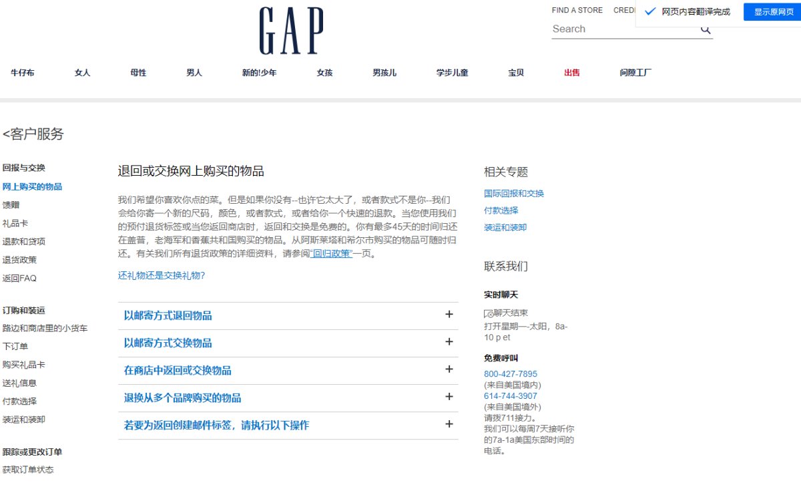Image resolution: width=801 pixels, height=483 pixels.
Task: Expand 在商店中返回或交换物品 plus sign
Action: 449,369
